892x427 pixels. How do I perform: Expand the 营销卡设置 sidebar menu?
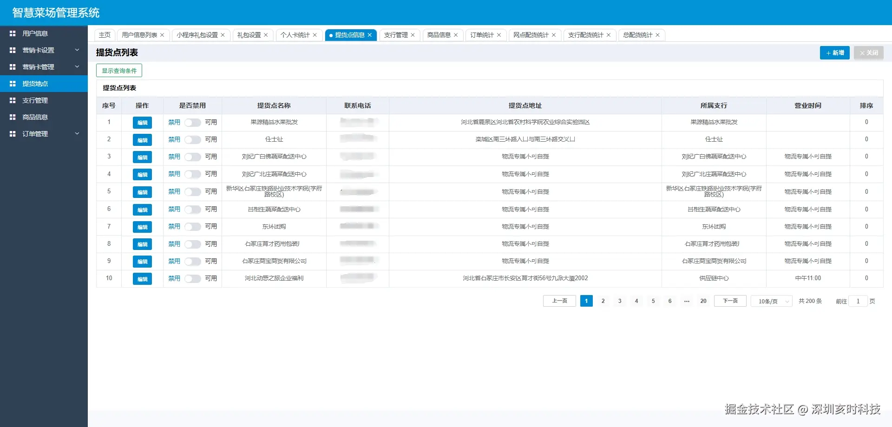[77, 50]
